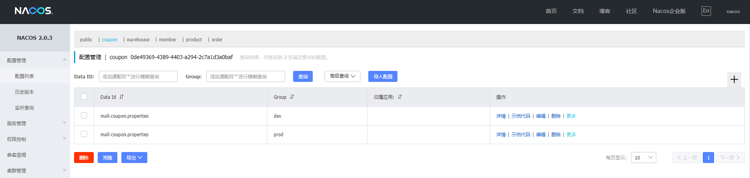
Task: View 详情 of the prod configuration
Action: (501, 135)
